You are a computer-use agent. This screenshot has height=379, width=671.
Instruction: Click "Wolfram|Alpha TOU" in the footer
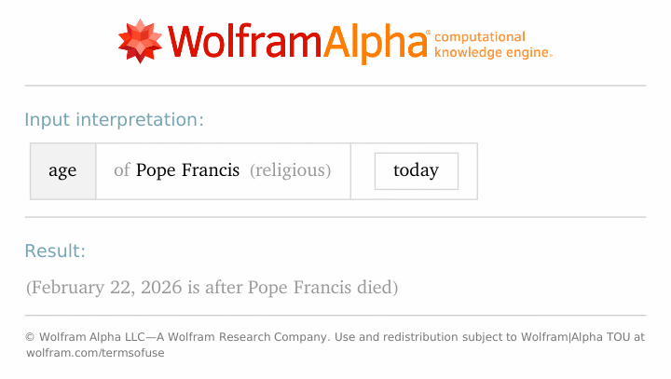(578, 337)
